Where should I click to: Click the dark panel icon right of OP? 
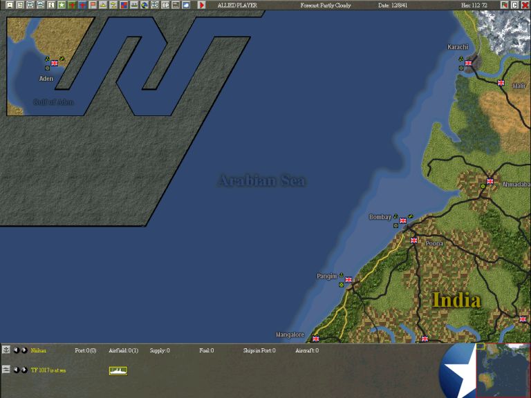point(176,5)
